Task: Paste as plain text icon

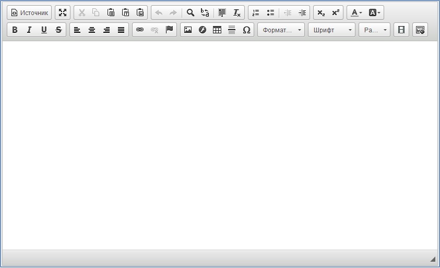Action: tap(125, 13)
